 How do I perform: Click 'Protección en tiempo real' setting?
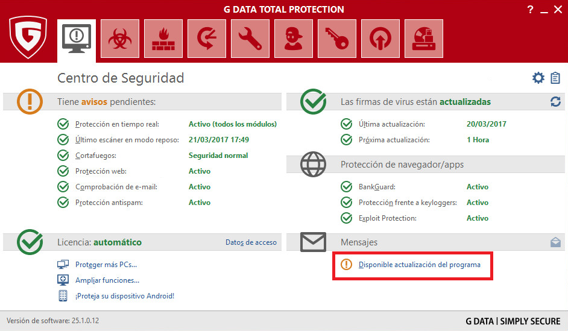117,124
